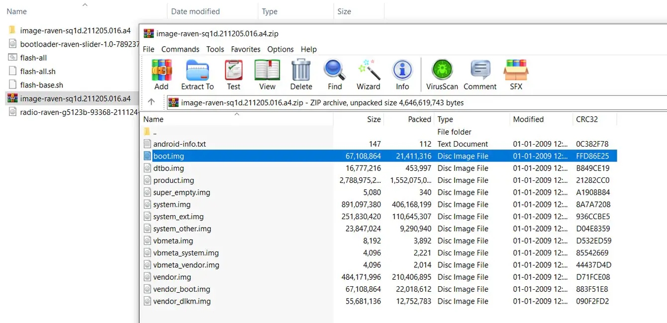The width and height of the screenshot is (667, 323).
Task: Click the vendor.img disc icon
Action: (147, 277)
